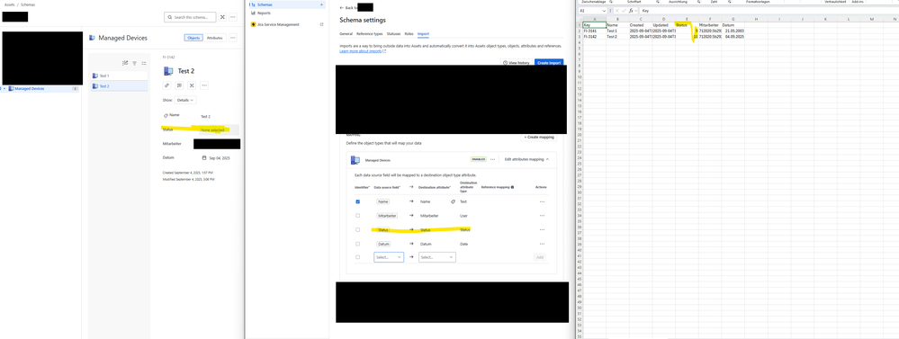Screen dimensions: 899x339
Task: Open actions menu for the Datum mapping row
Action: (542, 244)
